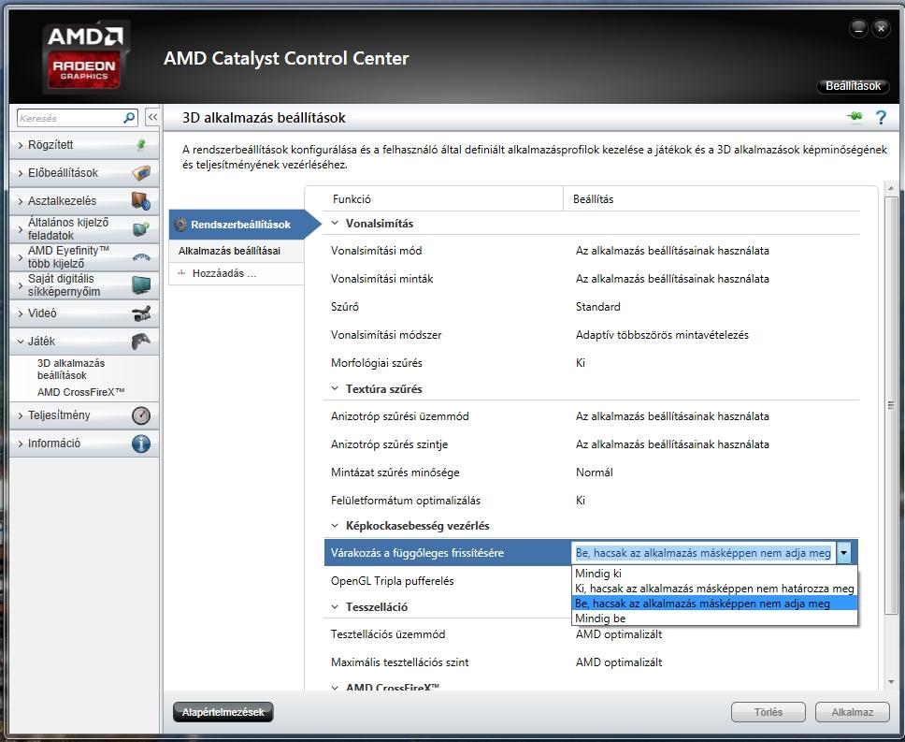Click the Saját digitális síkképernyőim screen icon
This screenshot has height=742, width=905.
pyautogui.click(x=141, y=284)
